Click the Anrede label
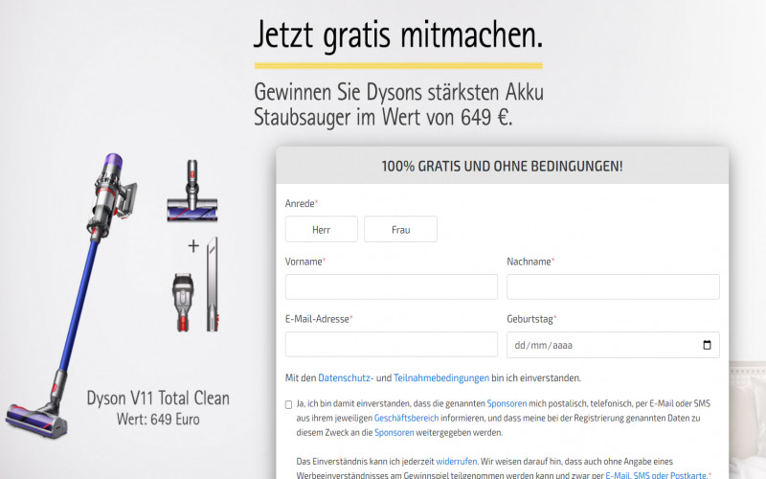 tap(300, 203)
